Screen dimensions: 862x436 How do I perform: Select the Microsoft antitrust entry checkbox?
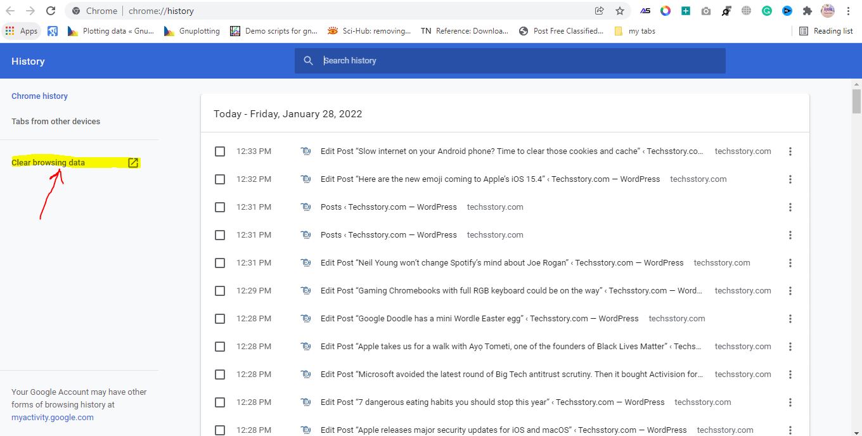point(220,375)
